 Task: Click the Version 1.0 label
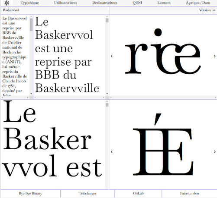pyautogui.click(x=207, y=10)
